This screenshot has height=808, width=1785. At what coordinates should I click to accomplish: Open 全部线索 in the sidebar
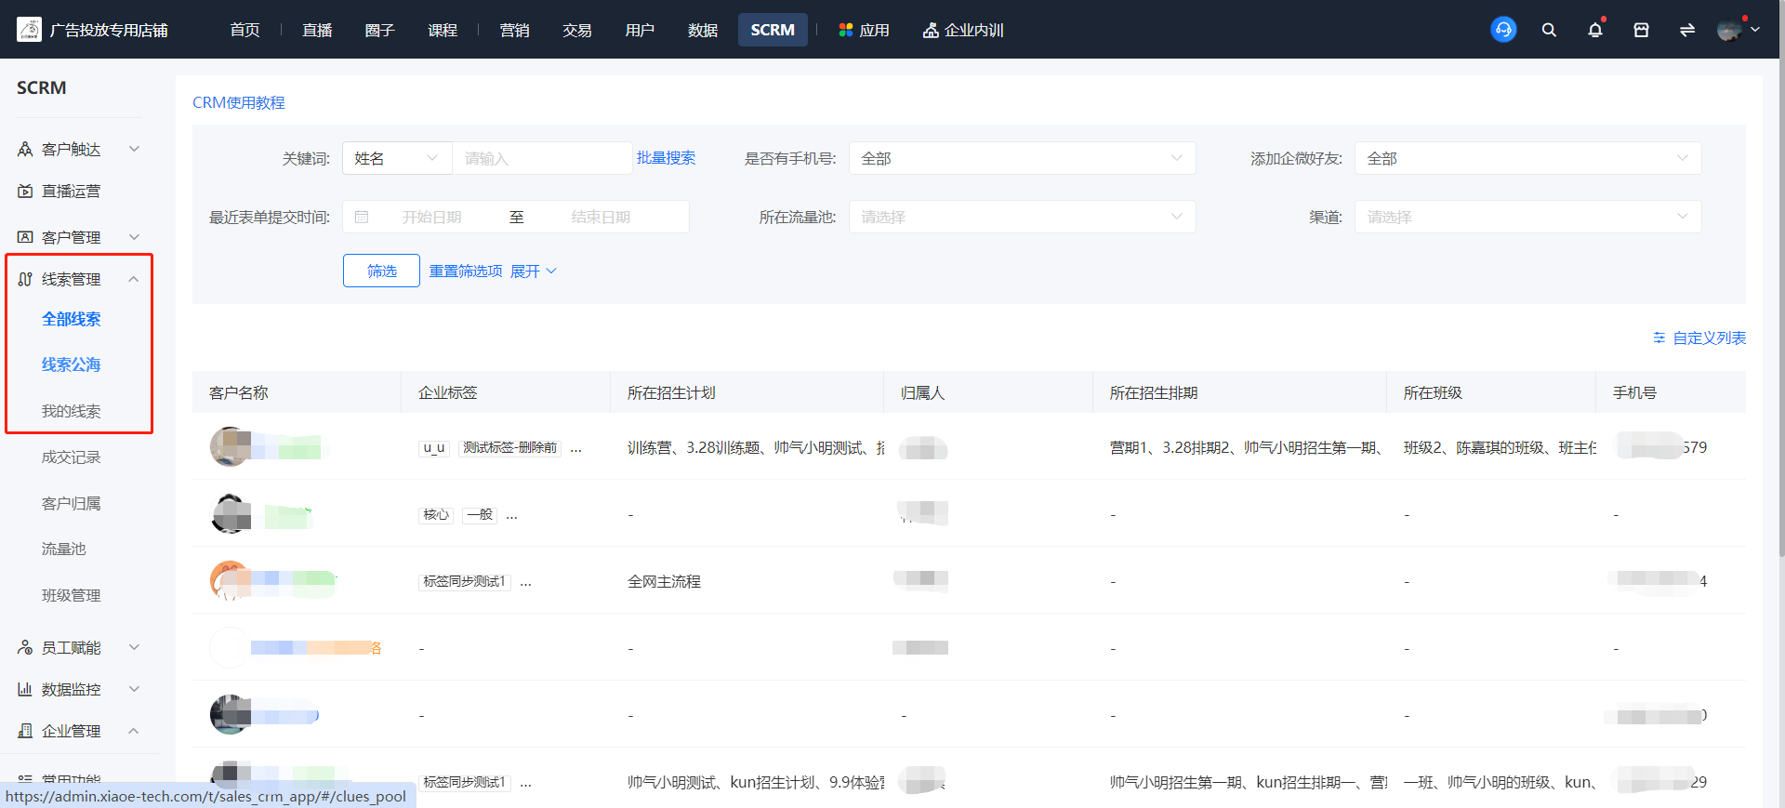(72, 319)
